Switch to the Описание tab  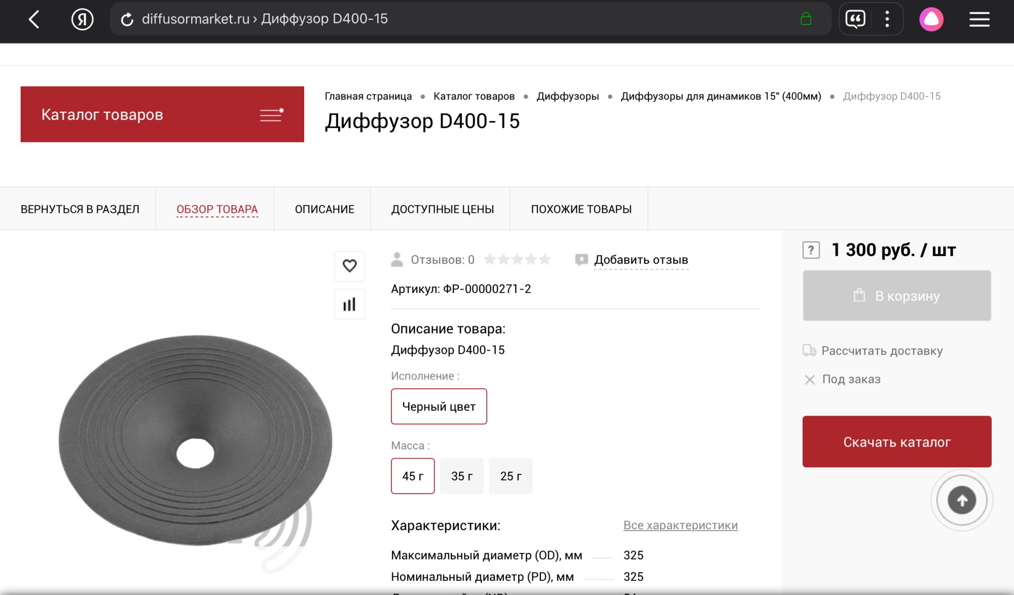324,209
